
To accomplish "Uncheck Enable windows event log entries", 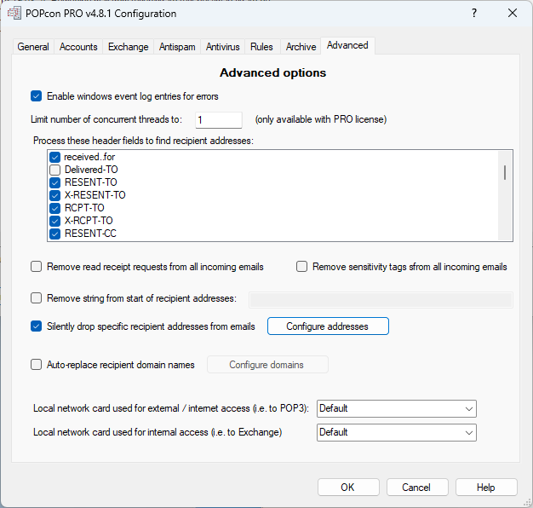I will point(37,96).
